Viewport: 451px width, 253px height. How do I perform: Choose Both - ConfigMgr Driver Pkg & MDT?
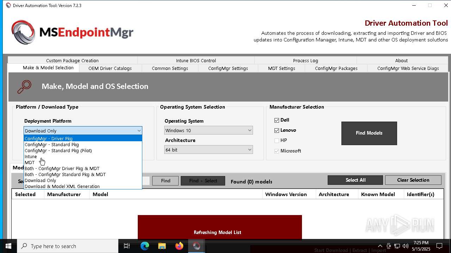pyautogui.click(x=83, y=168)
